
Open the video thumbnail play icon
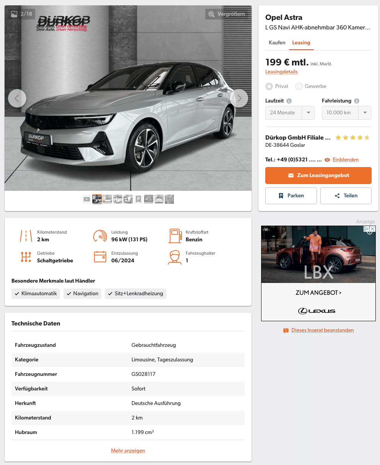tap(87, 199)
